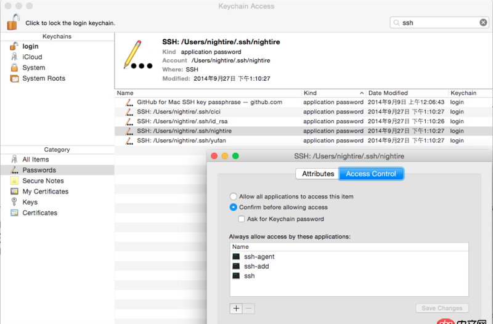Image resolution: width=493 pixels, height=324 pixels.
Task: Click the icon of the .ssh/id_rsa row
Action: click(x=129, y=121)
